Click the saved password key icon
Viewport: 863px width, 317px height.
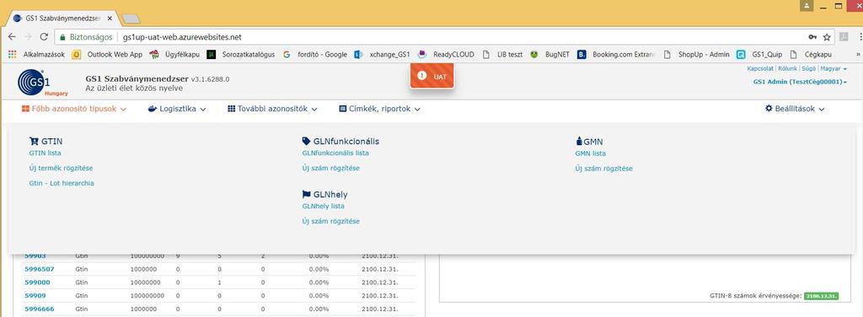(x=812, y=37)
